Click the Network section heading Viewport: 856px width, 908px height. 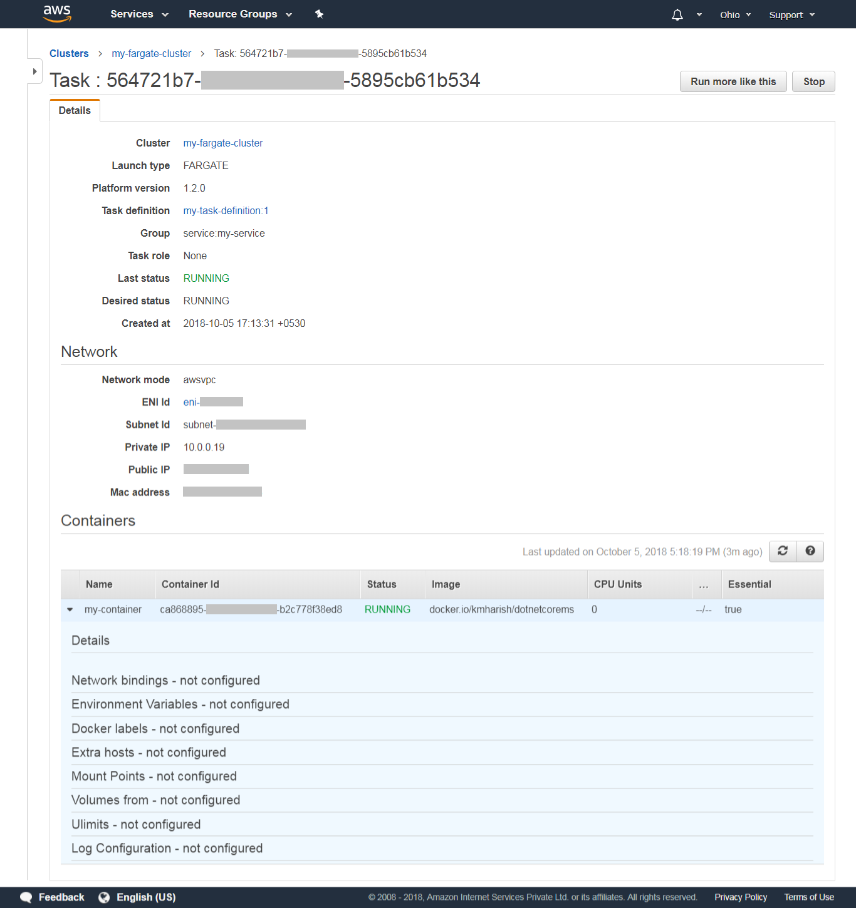(89, 352)
